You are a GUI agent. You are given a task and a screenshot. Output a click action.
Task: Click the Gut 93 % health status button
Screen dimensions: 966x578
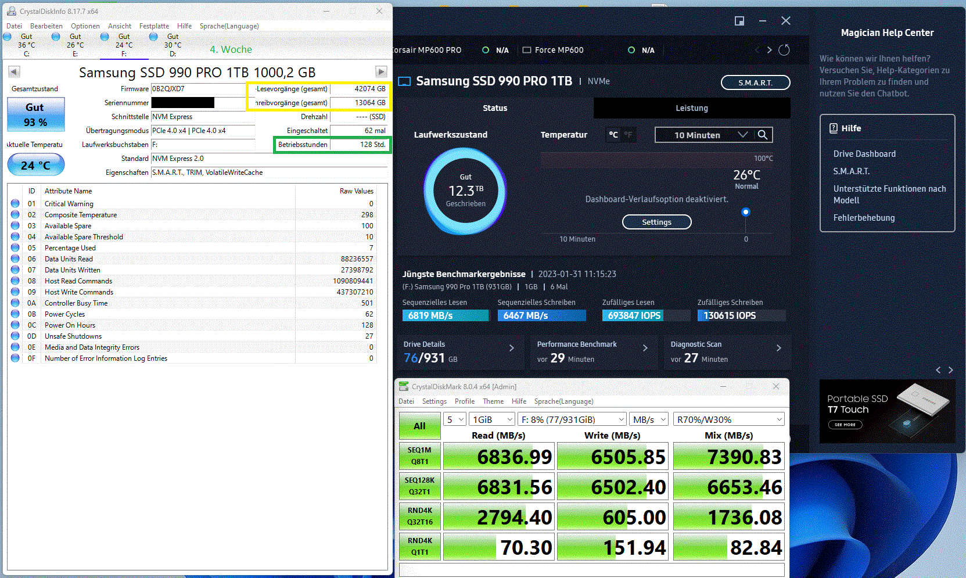(35, 114)
